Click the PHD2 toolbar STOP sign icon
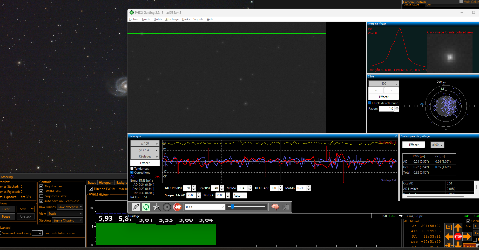This screenshot has height=250, width=479. pos(177,207)
